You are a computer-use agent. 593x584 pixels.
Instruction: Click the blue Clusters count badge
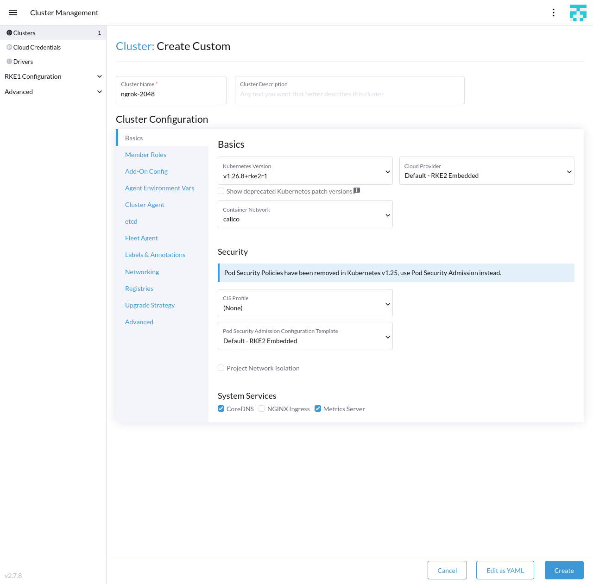tap(99, 32)
